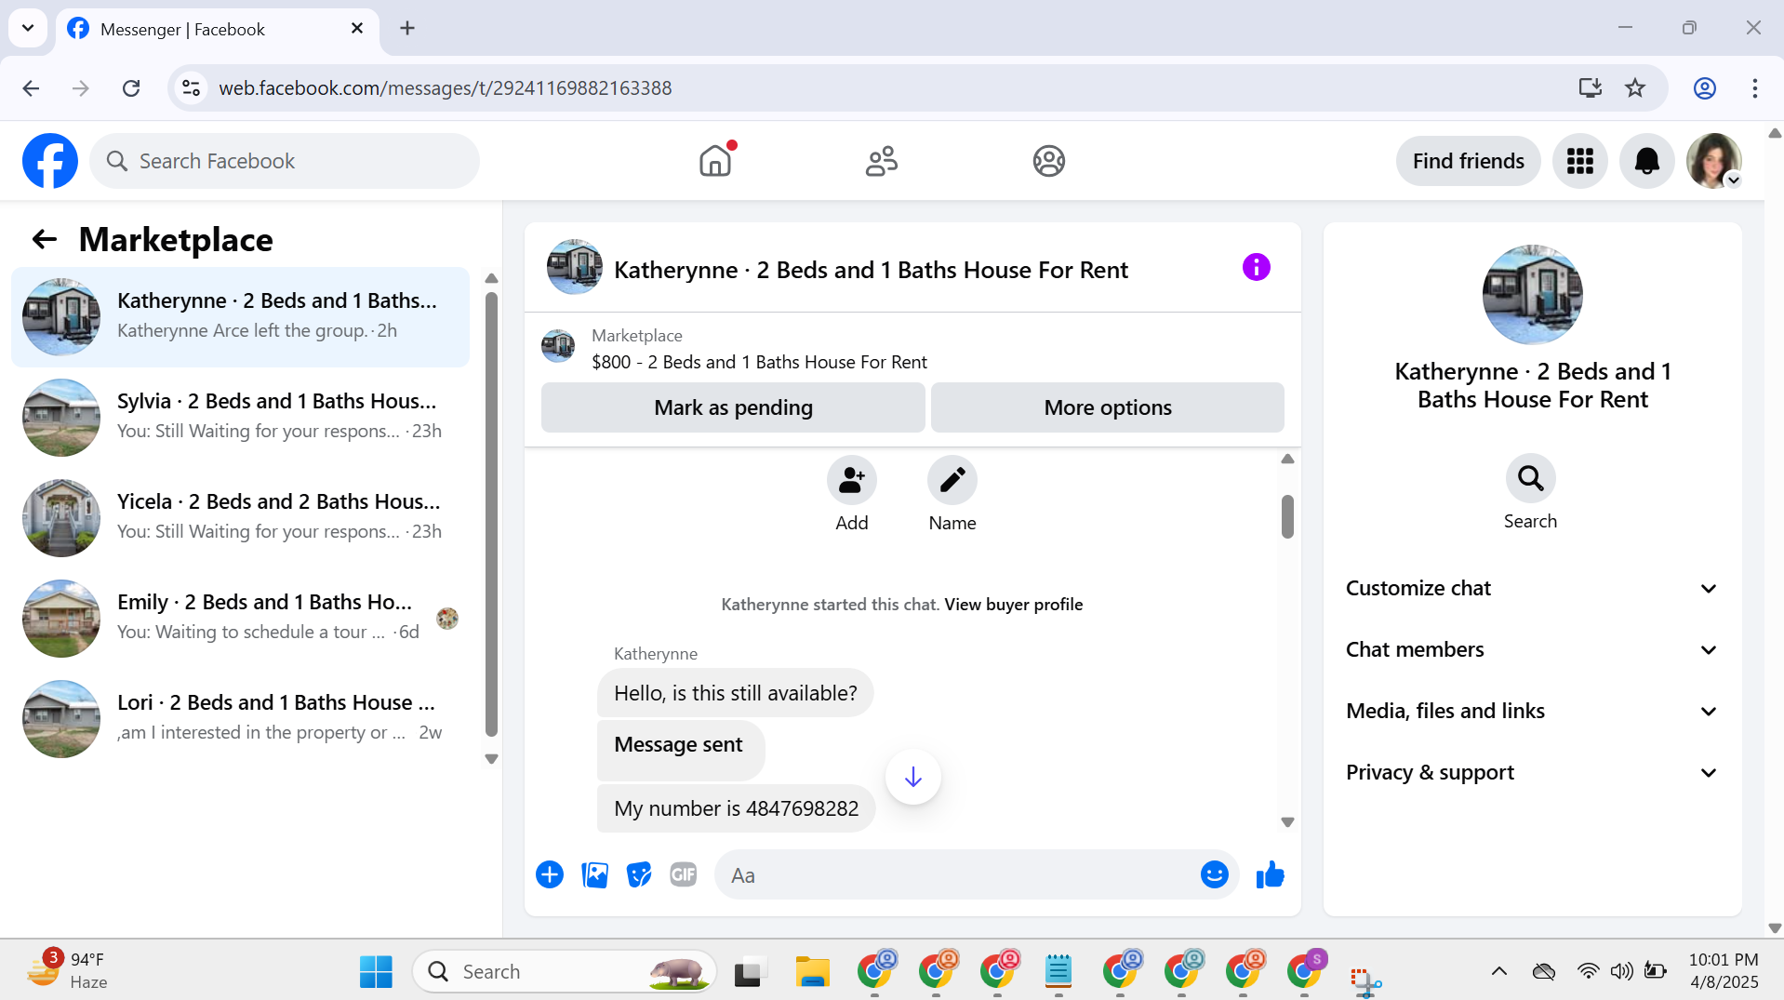Open Windows Start menu
1784x1000 pixels.
point(376,971)
